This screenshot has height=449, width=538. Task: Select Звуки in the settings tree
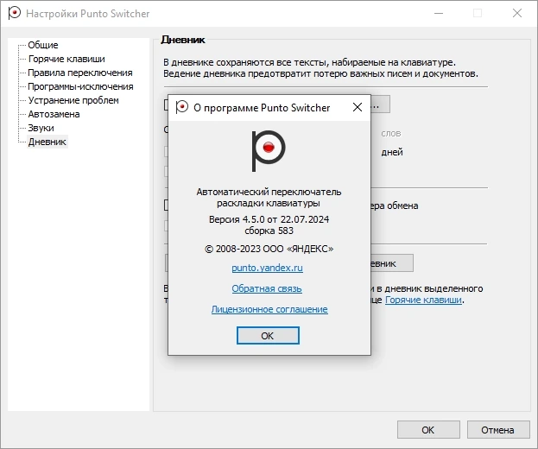pos(41,128)
